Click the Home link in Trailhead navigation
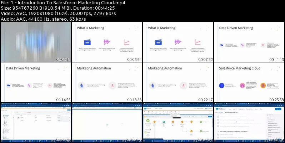Image resolution: width=285 pixels, height=143 pixels. pyautogui.click(x=230, y=109)
